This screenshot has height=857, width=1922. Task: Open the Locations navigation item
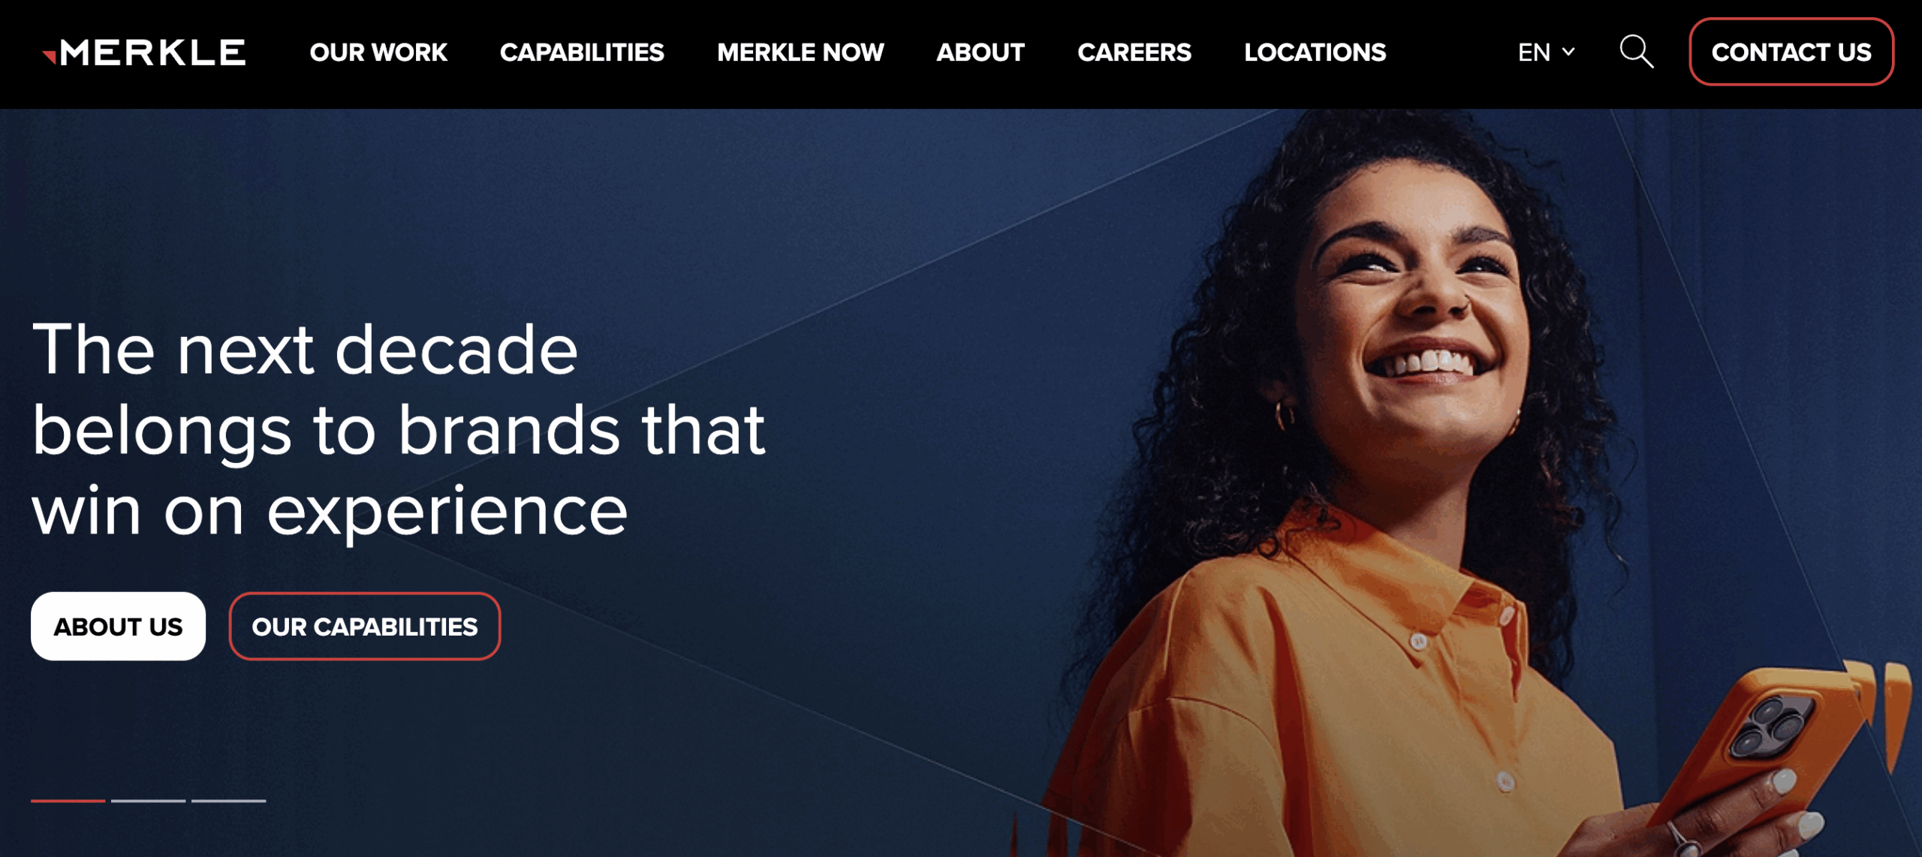click(1315, 52)
